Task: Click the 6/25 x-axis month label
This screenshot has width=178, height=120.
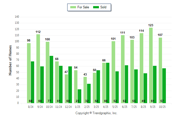Action: click(x=125, y=106)
